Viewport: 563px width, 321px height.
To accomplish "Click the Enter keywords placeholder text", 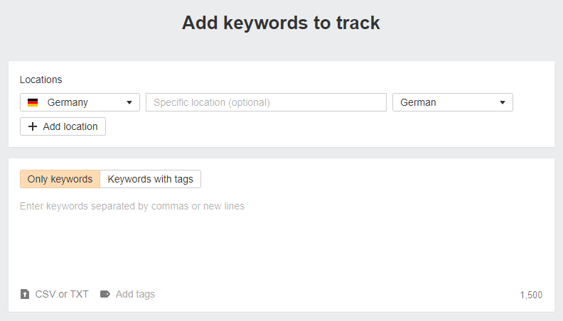I will click(x=132, y=206).
